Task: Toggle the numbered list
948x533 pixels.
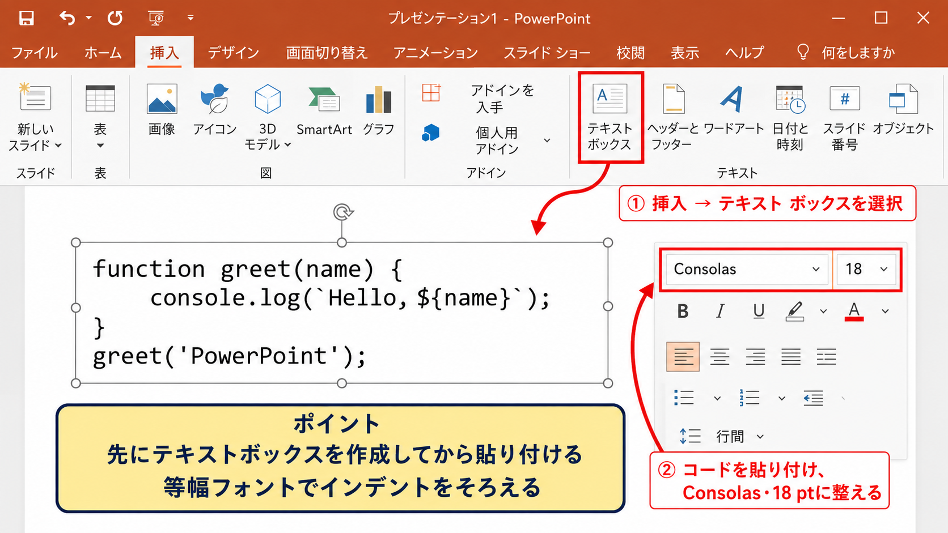Action: [x=750, y=398]
